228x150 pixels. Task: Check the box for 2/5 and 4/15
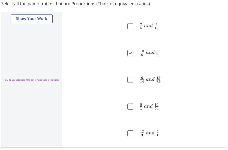click(x=130, y=26)
